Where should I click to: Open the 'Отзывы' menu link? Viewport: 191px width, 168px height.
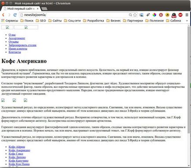(14, 42)
